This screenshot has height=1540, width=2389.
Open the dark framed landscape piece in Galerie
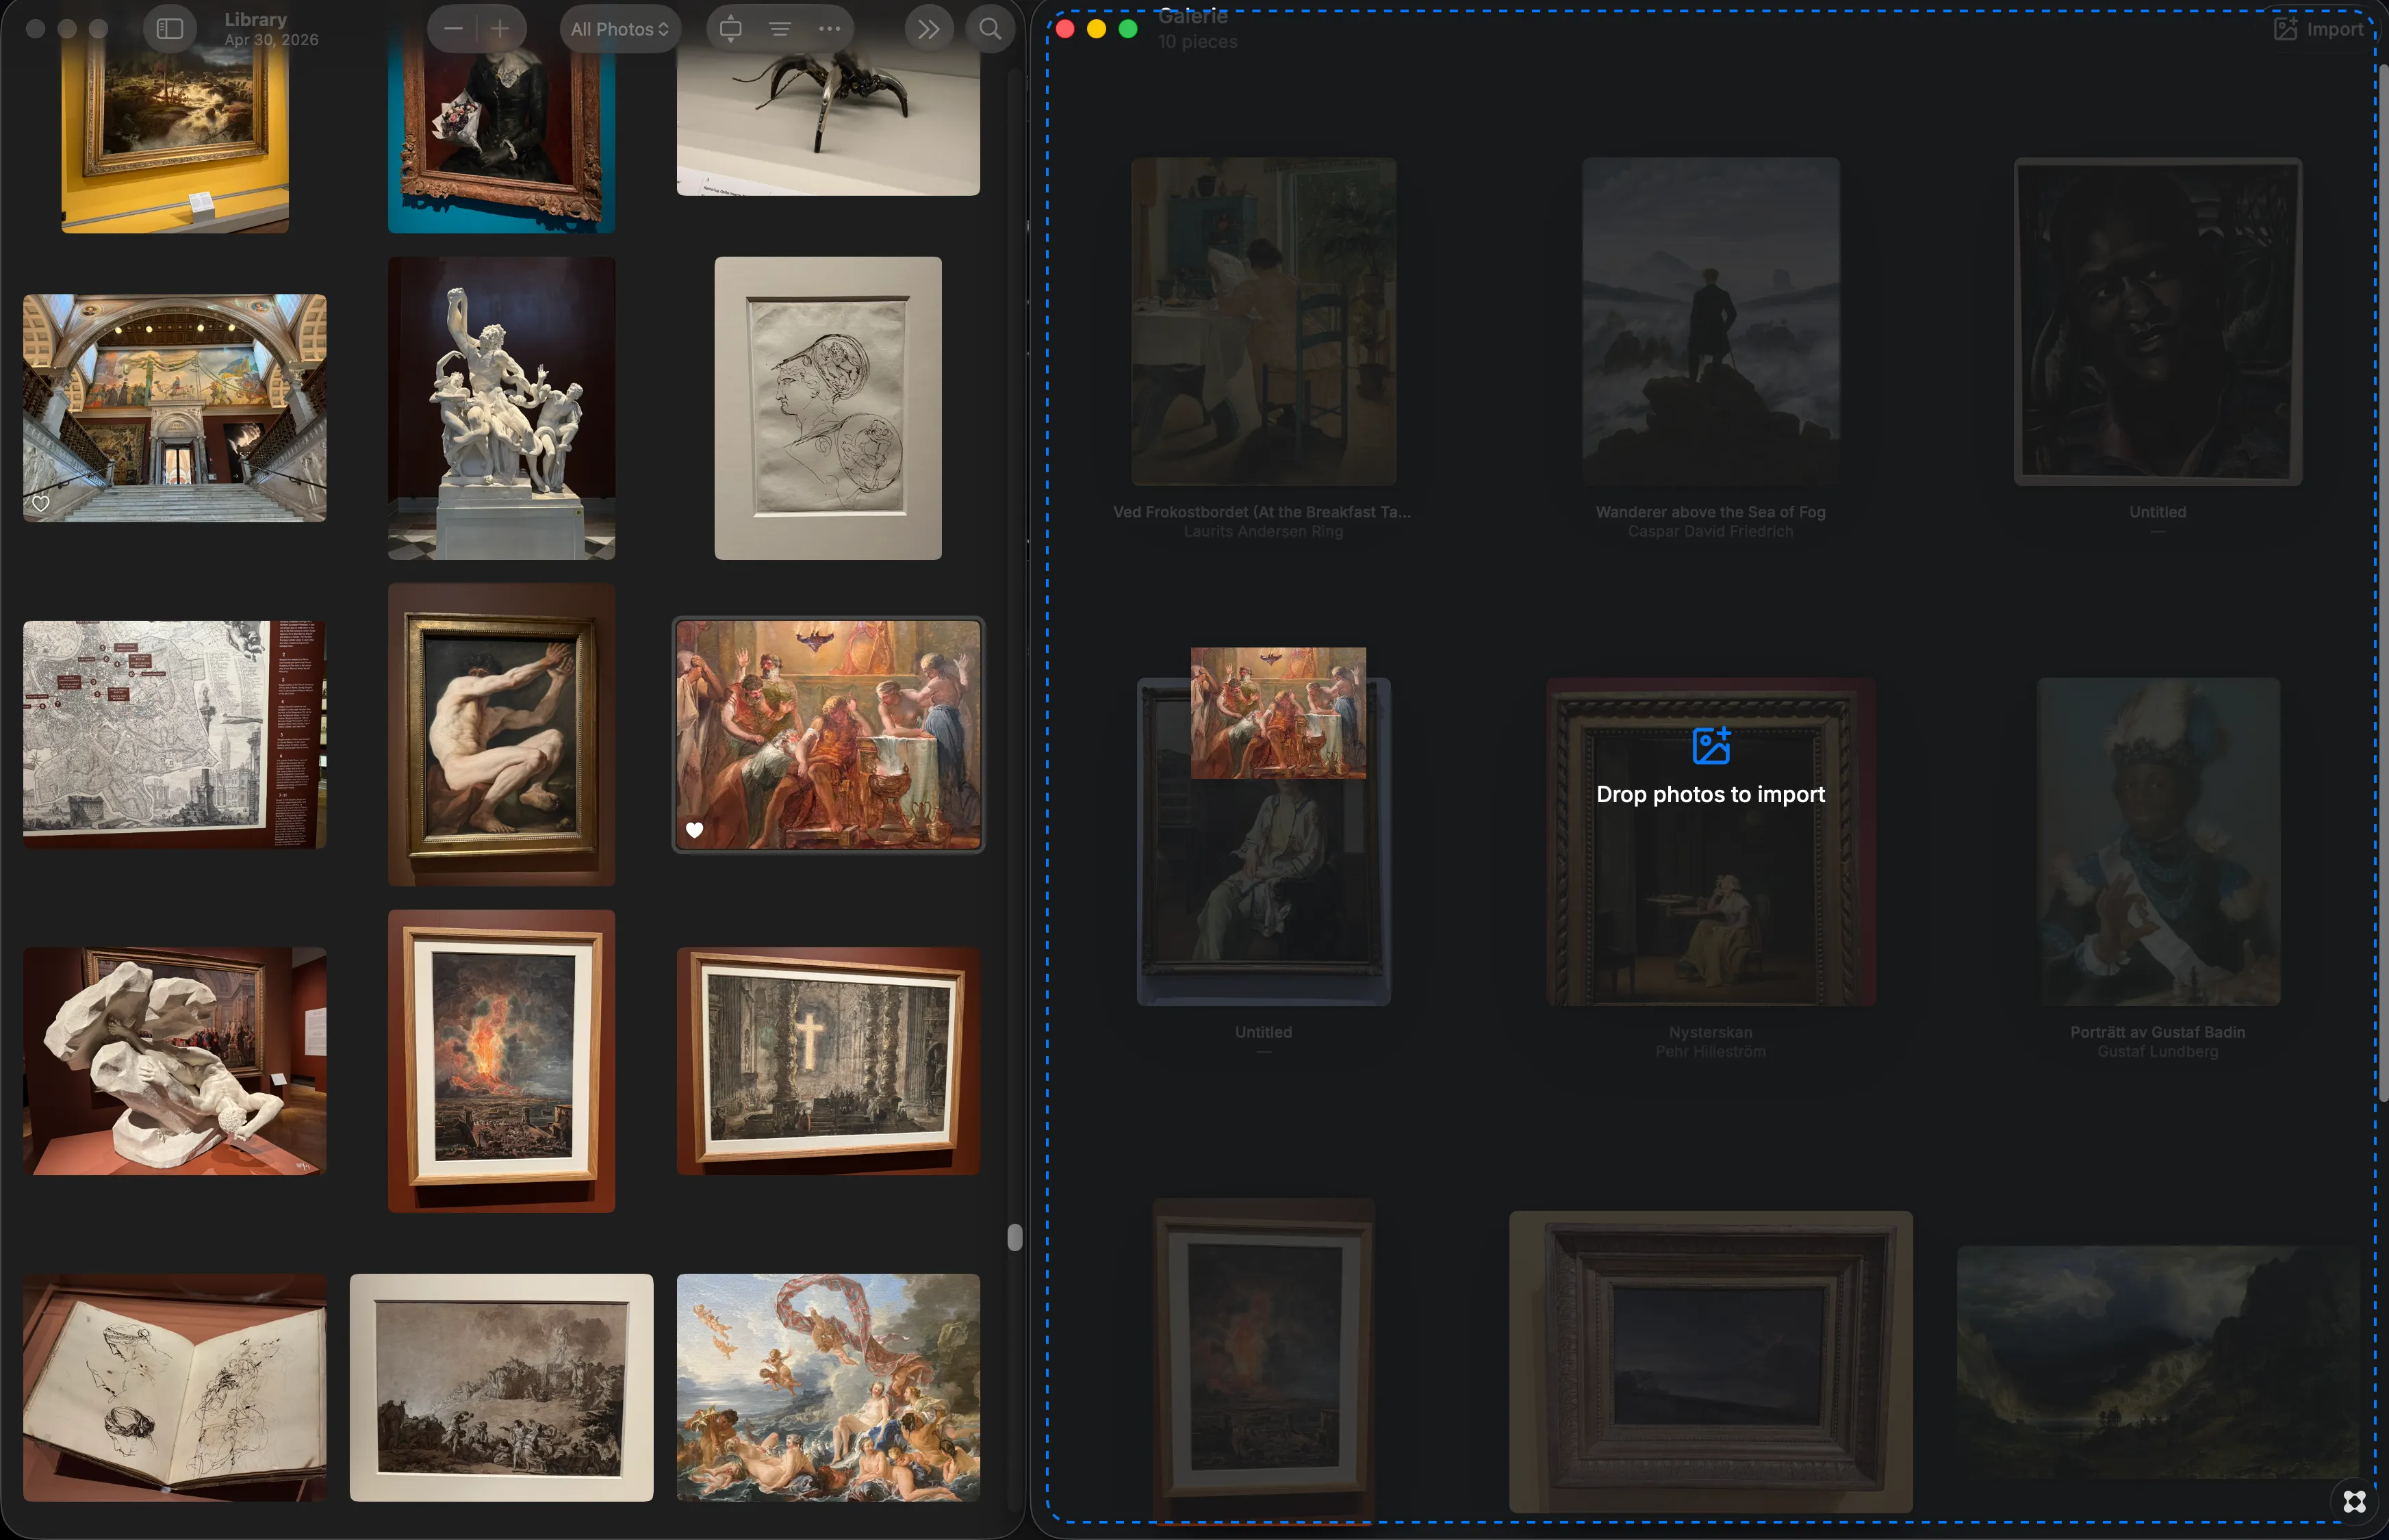[1710, 1362]
